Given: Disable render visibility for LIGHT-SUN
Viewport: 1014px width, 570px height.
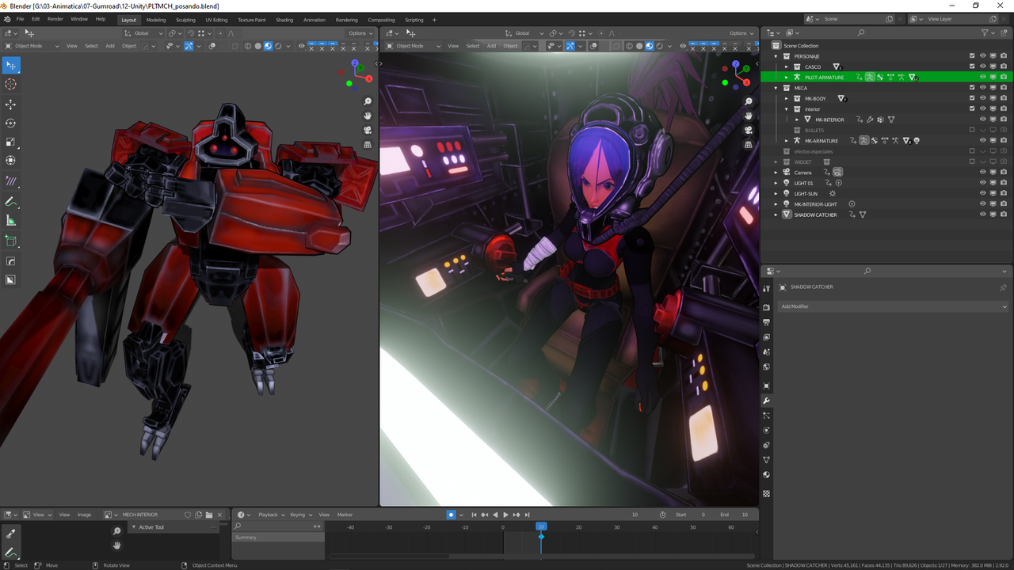Looking at the screenshot, I should coord(1002,193).
